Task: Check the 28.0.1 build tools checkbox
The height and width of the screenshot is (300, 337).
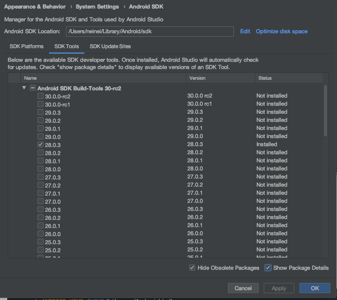Action: click(x=40, y=161)
